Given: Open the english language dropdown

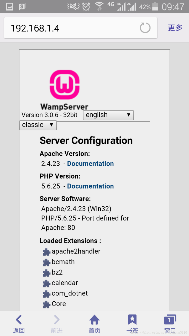Looking at the screenshot, I should [108, 115].
